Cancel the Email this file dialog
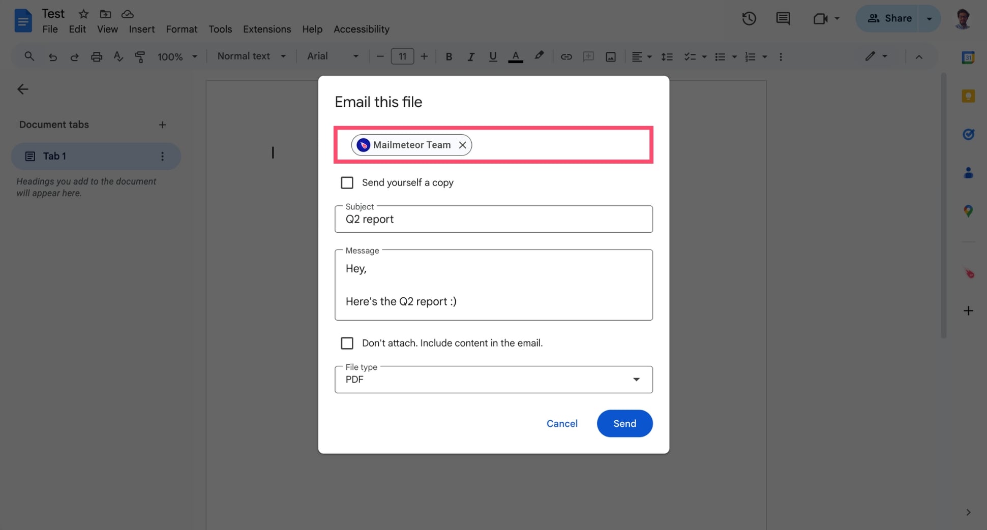 [562, 423]
